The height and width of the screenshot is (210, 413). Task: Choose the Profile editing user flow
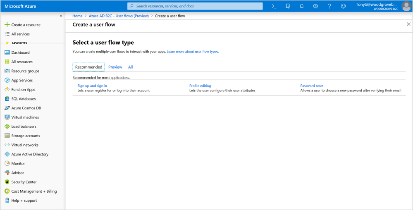[x=200, y=86]
